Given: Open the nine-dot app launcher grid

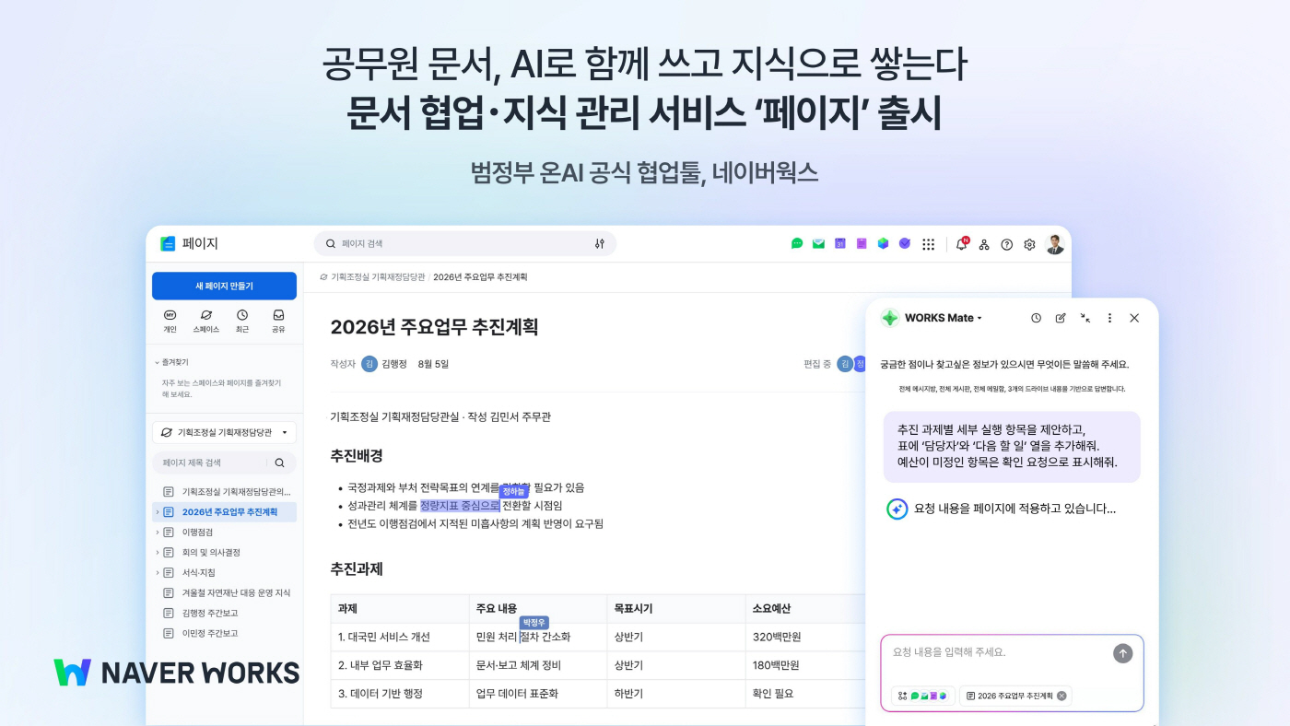Looking at the screenshot, I should [x=929, y=244].
